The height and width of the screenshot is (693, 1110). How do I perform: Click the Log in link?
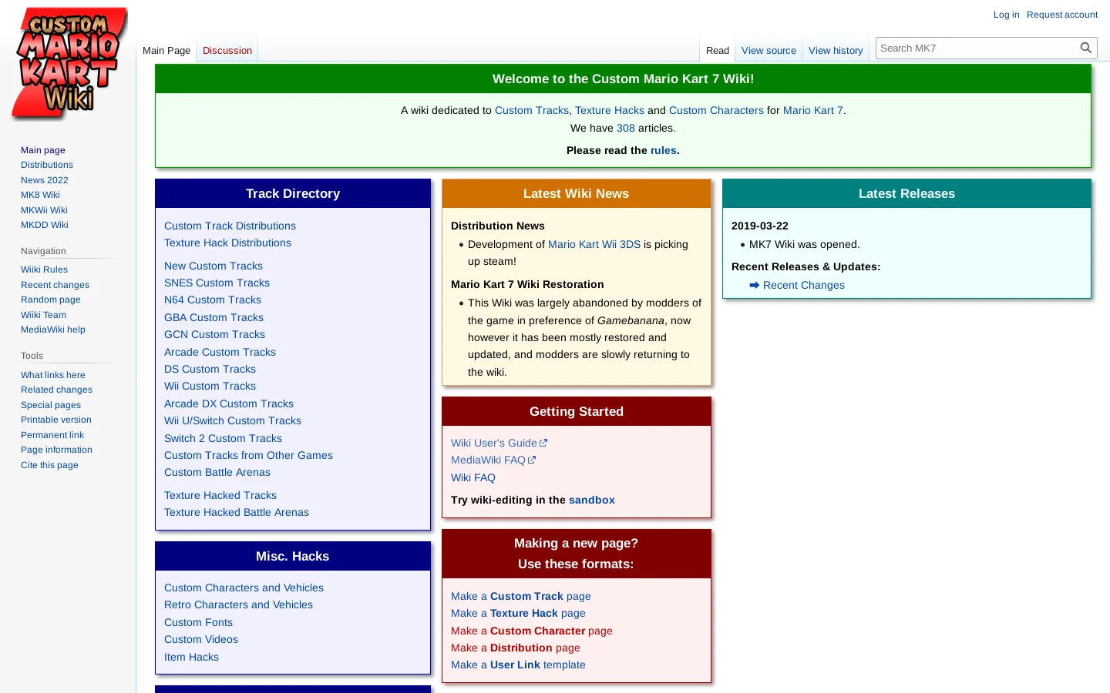pyautogui.click(x=1006, y=15)
